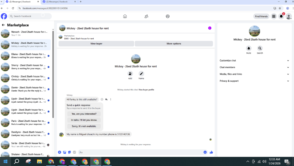Image resolution: width=294 pixels, height=166 pixels.
Task: Bookmark this page with the star icon
Action: tap(280, 8)
